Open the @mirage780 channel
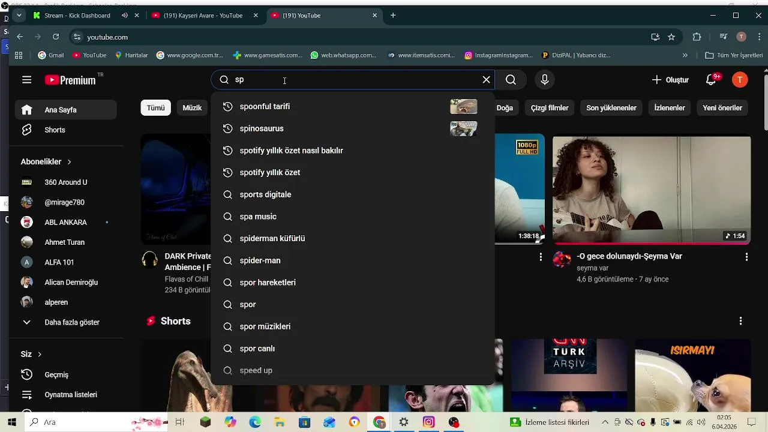The width and height of the screenshot is (768, 432). pyautogui.click(x=66, y=202)
